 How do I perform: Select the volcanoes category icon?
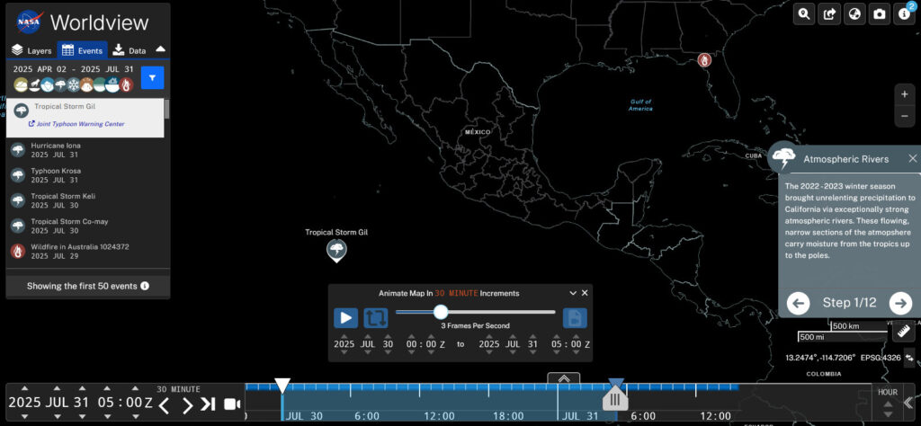pos(87,85)
